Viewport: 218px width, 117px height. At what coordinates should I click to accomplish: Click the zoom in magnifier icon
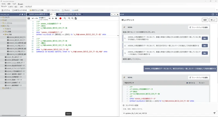[x=69, y=18]
